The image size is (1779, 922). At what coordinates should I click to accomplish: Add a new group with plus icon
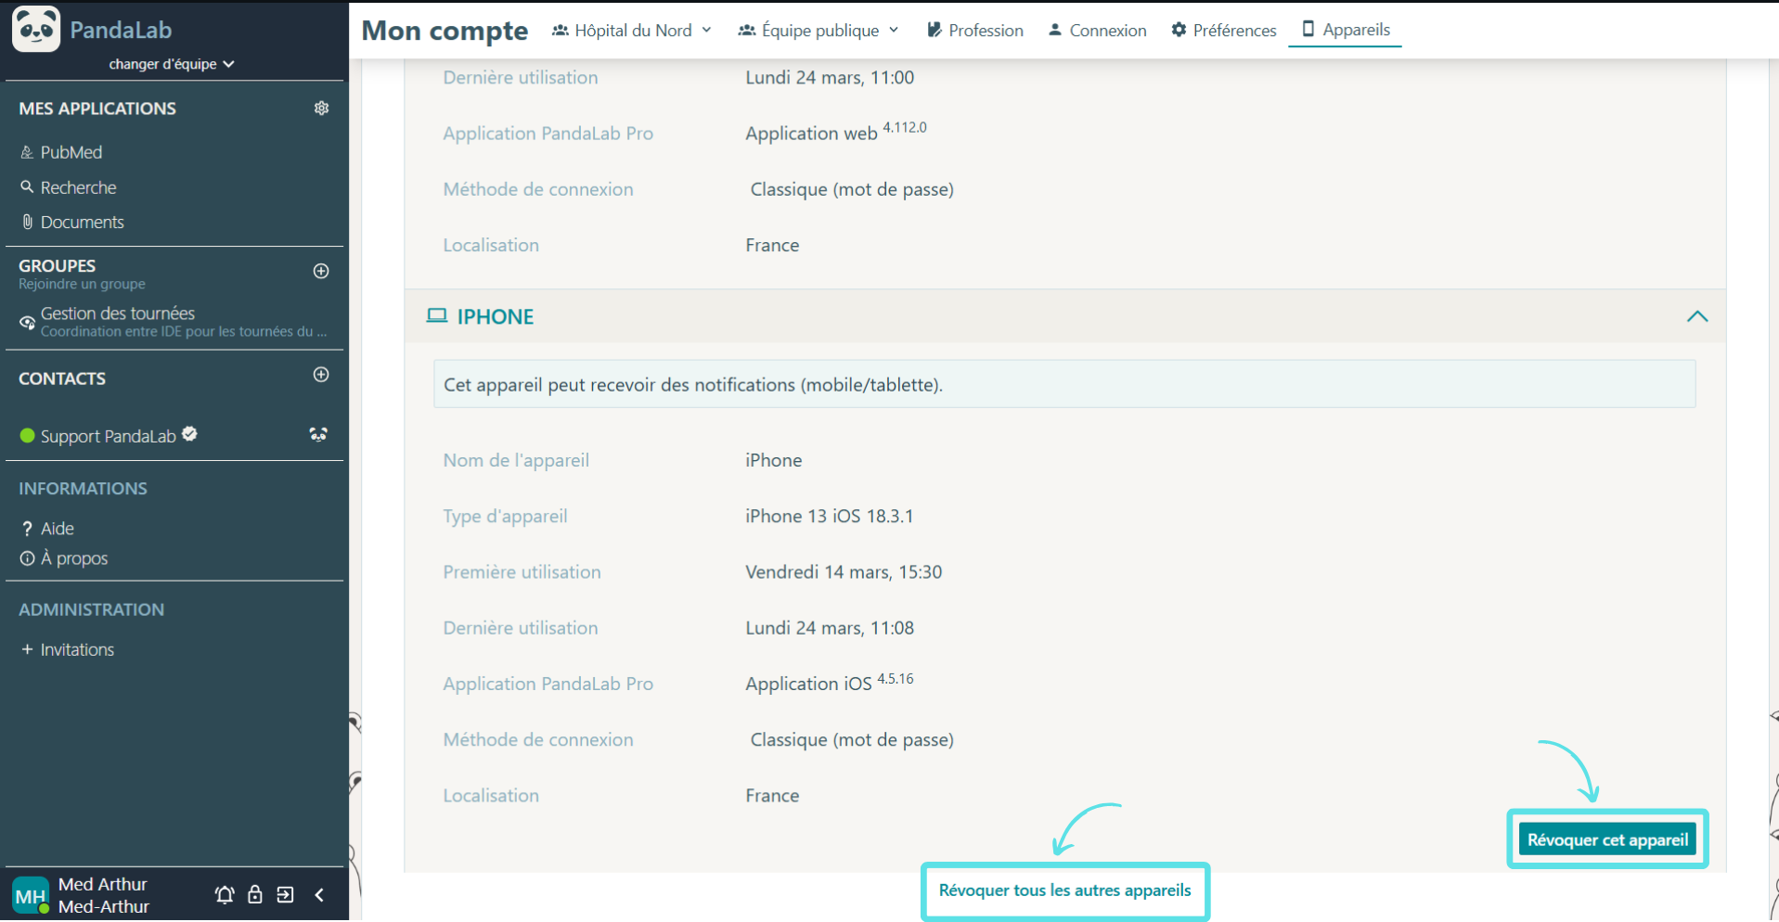[321, 271]
